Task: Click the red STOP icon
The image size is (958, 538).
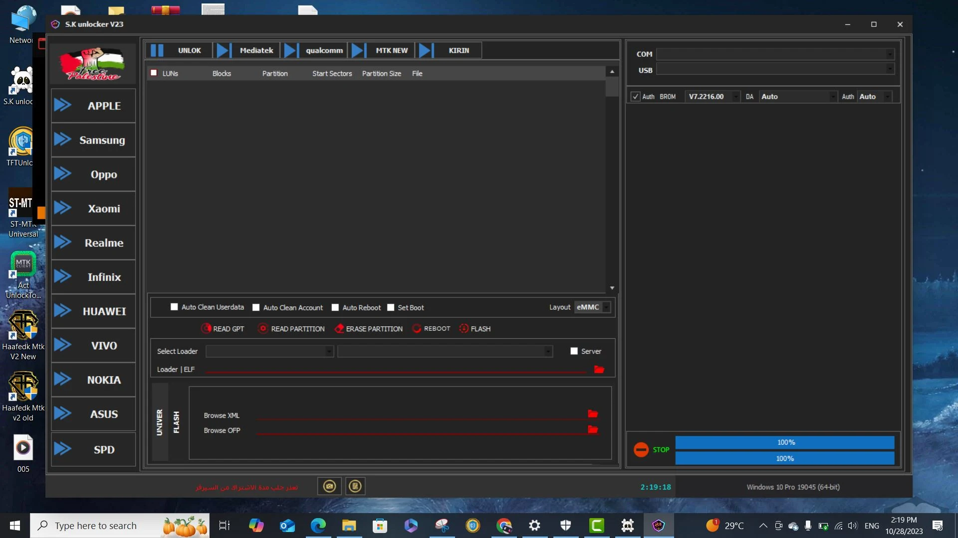Action: tap(641, 450)
